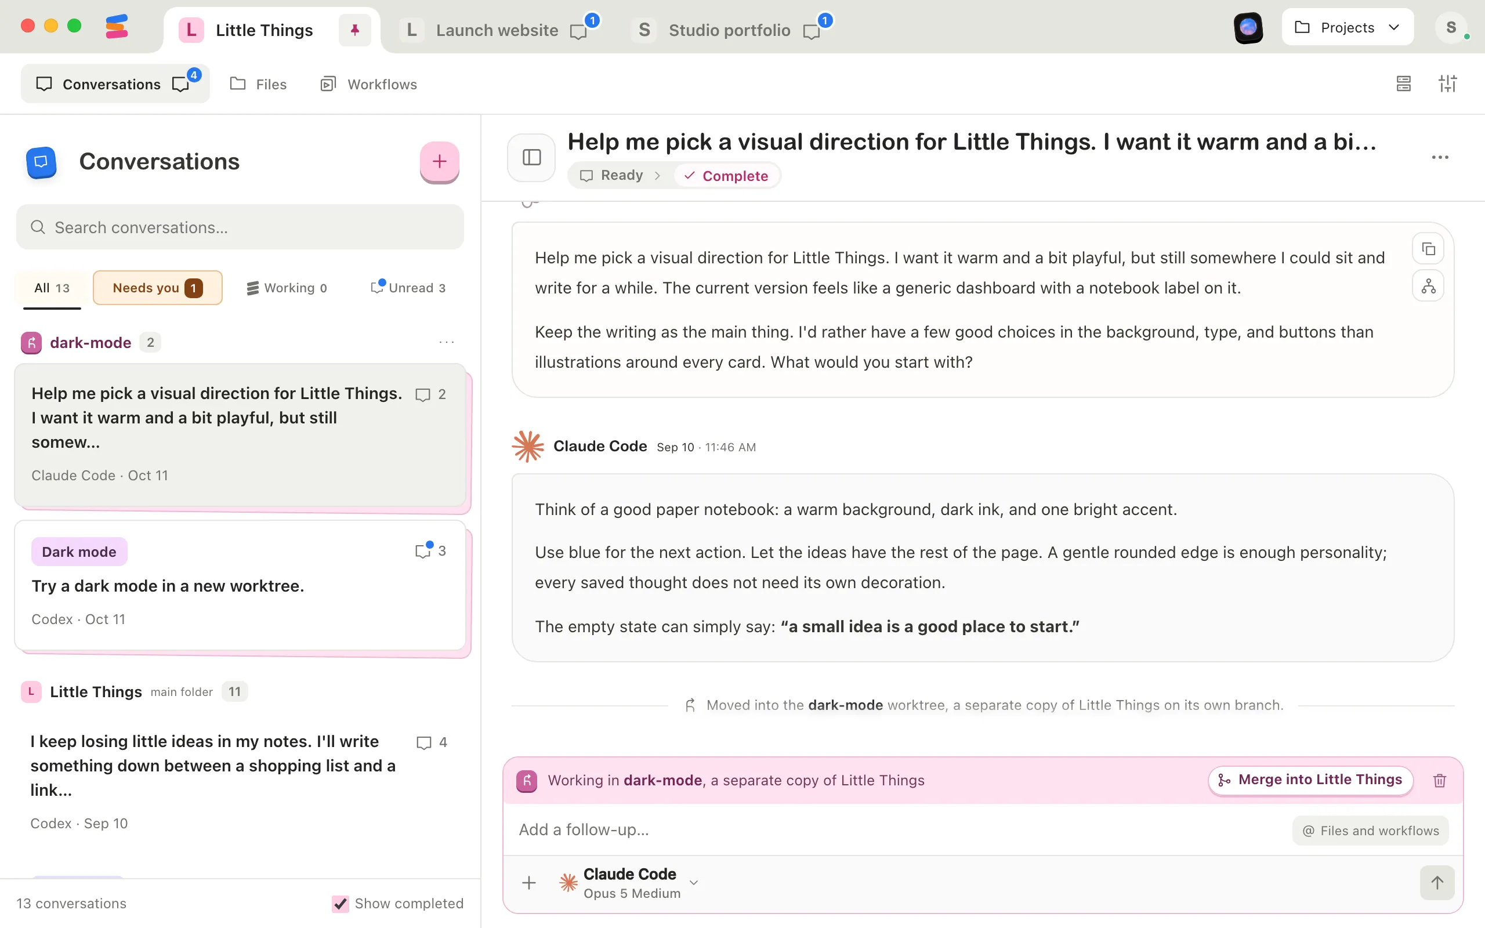
Task: Collapse the Little Things main folder group
Action: [134, 692]
